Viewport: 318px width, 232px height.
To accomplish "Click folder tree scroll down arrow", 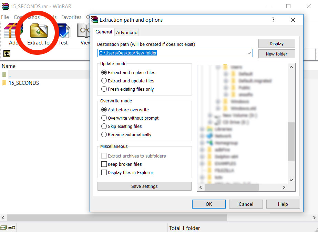I will coord(291,180).
